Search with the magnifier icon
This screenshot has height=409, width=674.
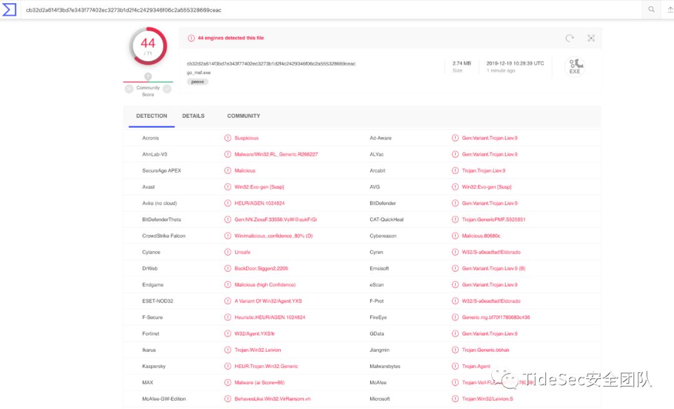coord(651,9)
